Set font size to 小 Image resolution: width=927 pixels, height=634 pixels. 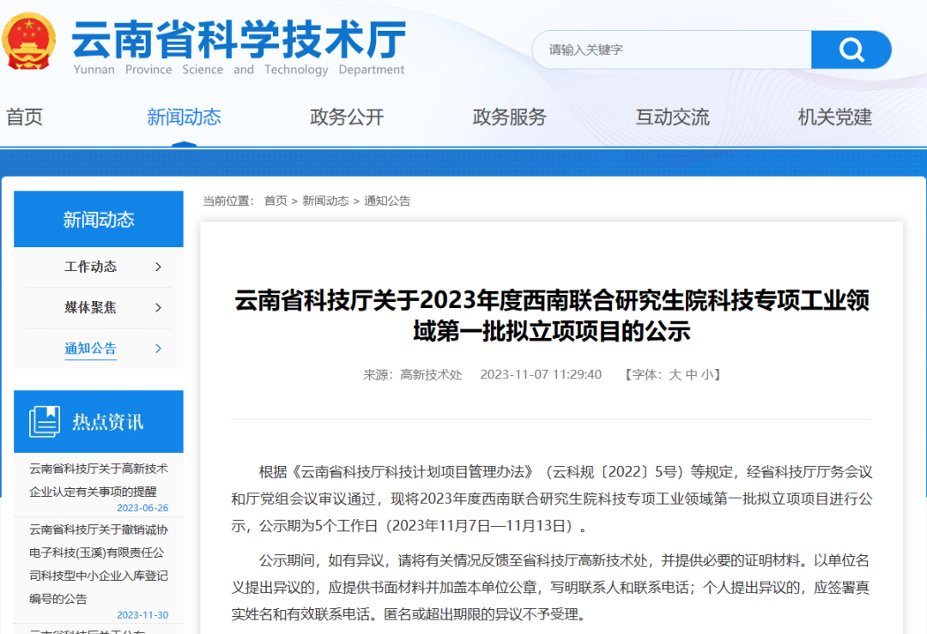pos(706,375)
